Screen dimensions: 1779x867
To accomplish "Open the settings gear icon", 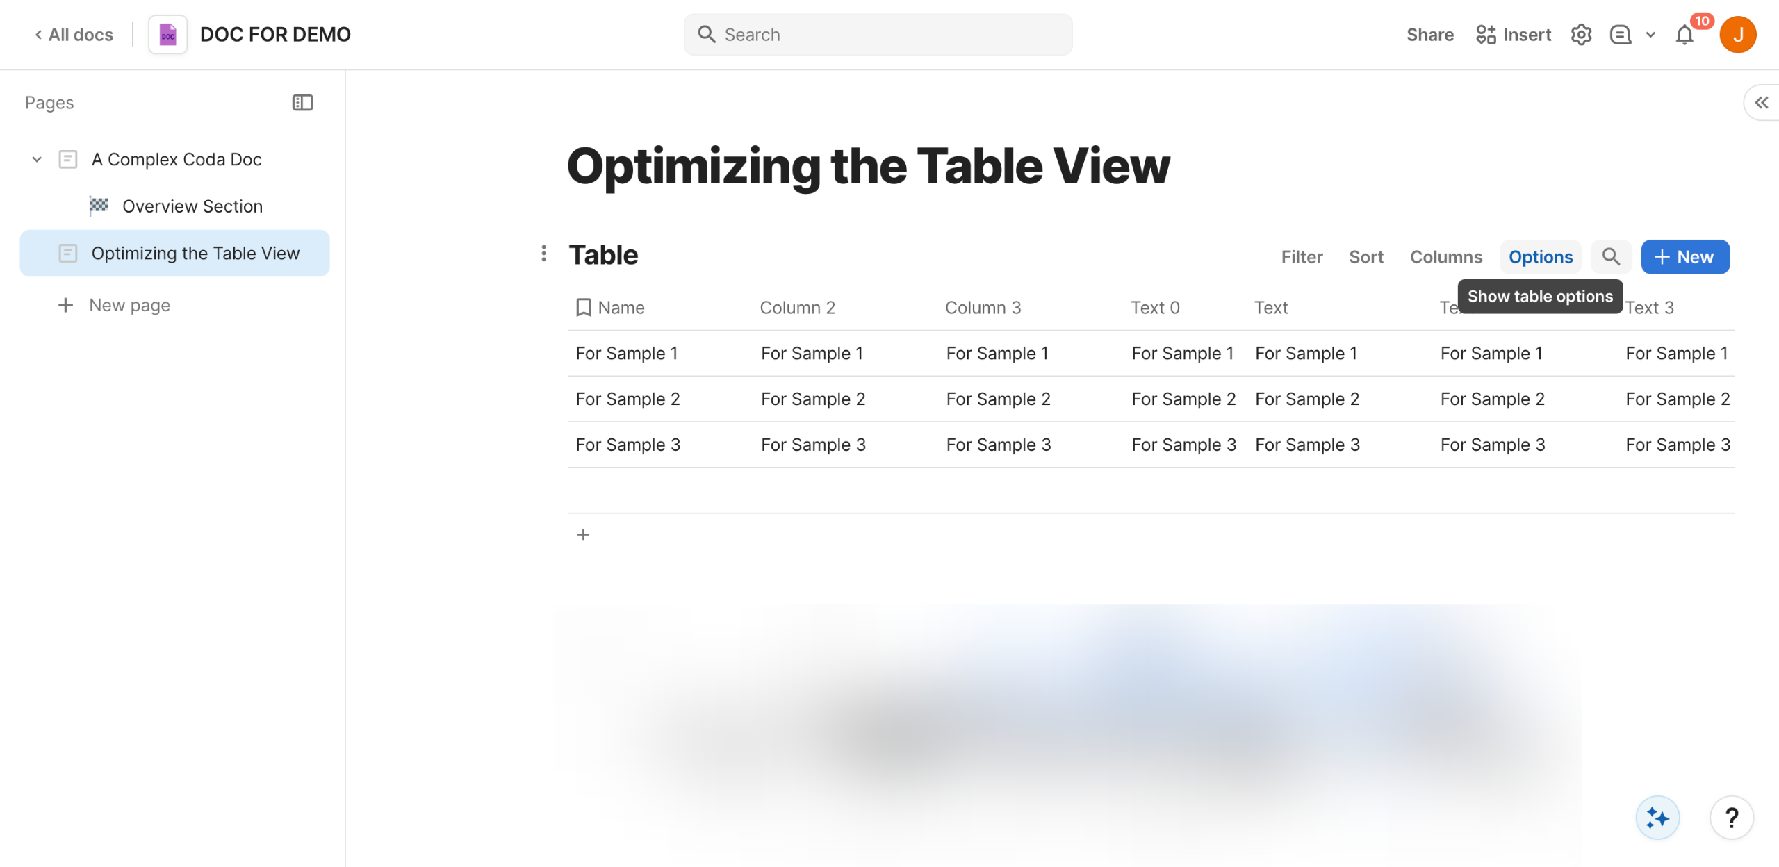I will coord(1581,35).
